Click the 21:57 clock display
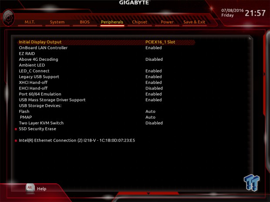270x202 pixels. point(255,13)
